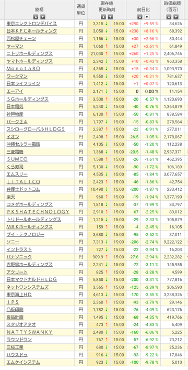Select the 日本電気 stock link
Viewport: 188px width, 370px height.
coord(15,107)
